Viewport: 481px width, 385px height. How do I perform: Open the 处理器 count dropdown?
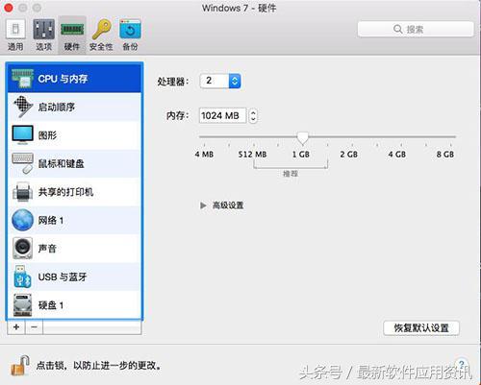tap(220, 81)
